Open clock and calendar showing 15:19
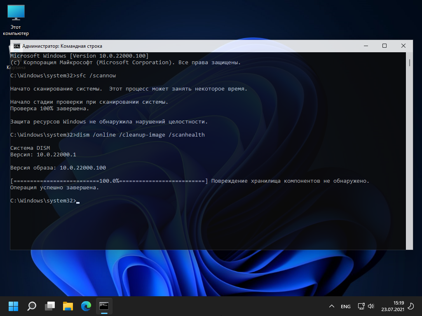422x316 pixels. 392,306
